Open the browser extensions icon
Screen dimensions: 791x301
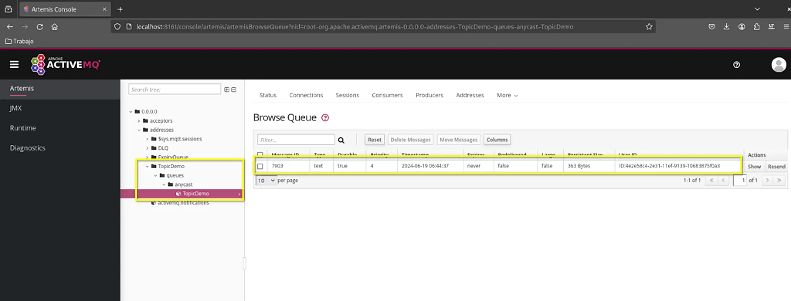[x=757, y=27]
